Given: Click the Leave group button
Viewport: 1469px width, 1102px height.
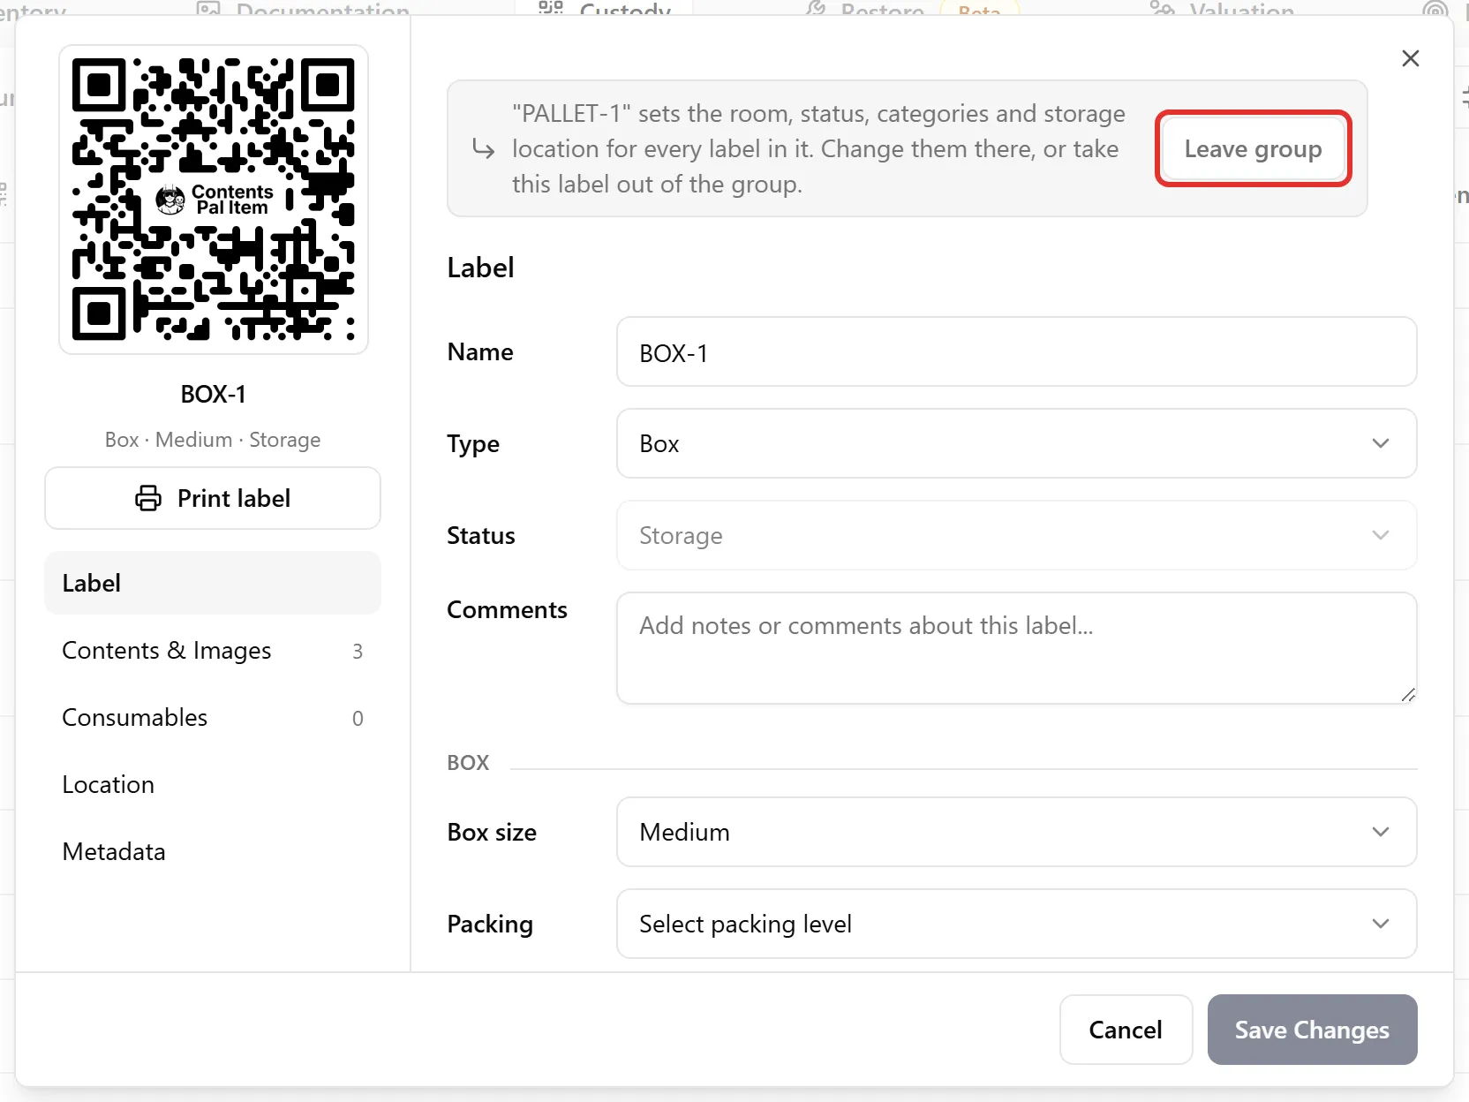Looking at the screenshot, I should tap(1253, 148).
